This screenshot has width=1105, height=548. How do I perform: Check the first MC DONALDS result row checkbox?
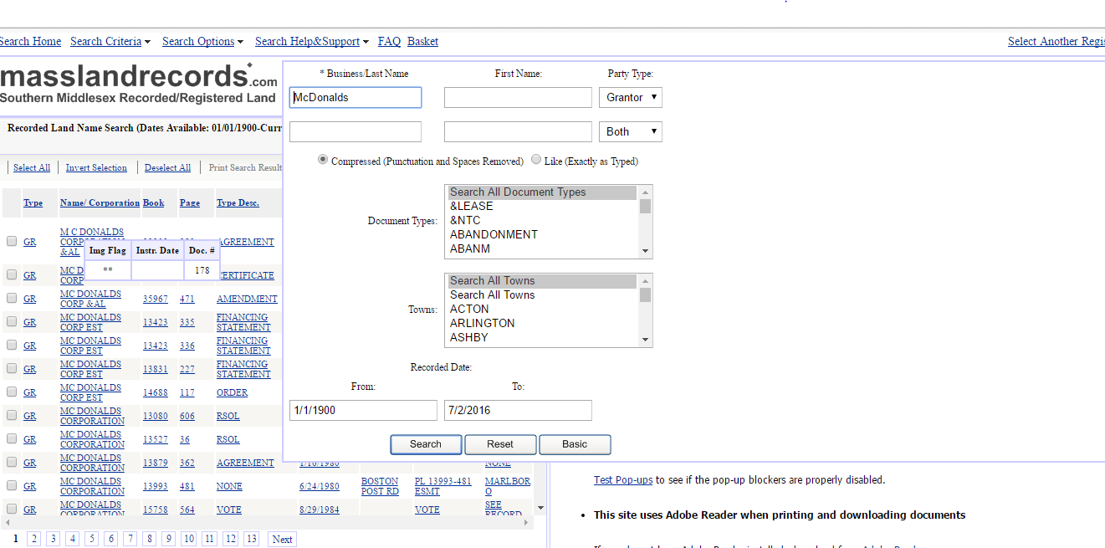coord(11,240)
